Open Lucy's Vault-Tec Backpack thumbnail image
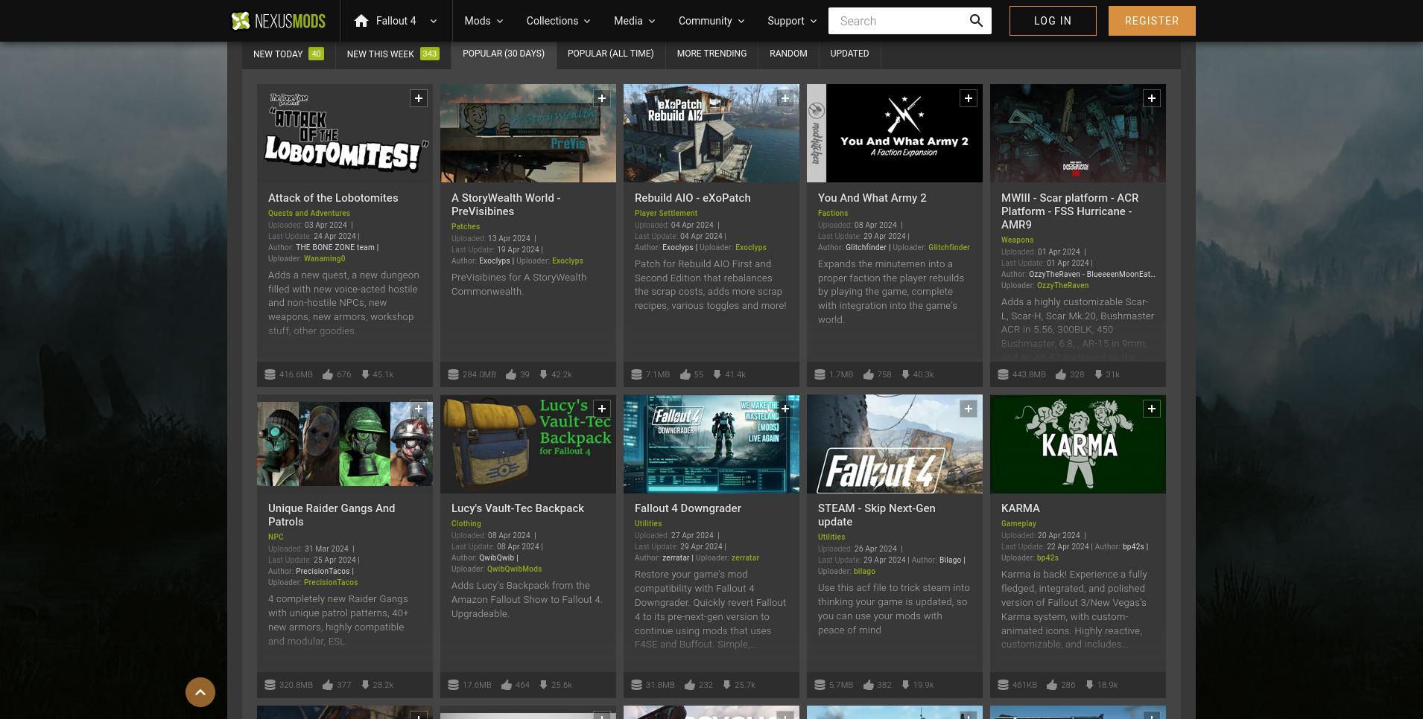1423x719 pixels. [x=528, y=444]
